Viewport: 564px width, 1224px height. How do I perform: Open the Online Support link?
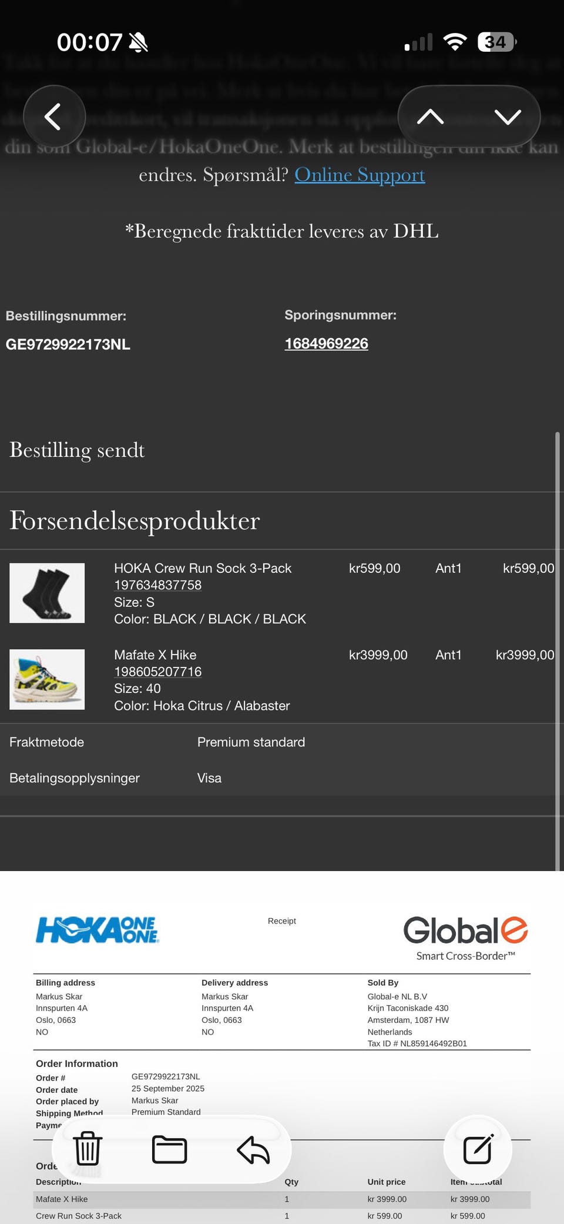360,175
